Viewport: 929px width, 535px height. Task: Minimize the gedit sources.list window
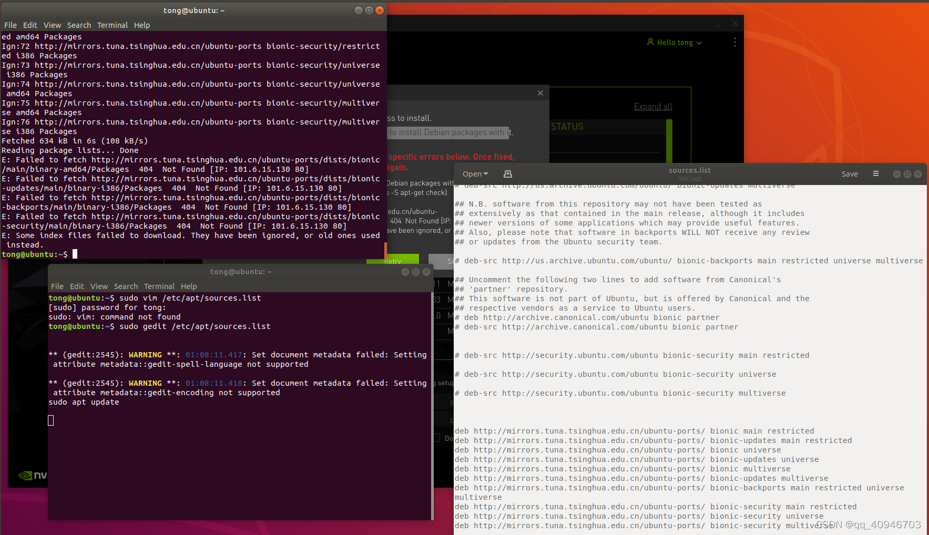897,174
